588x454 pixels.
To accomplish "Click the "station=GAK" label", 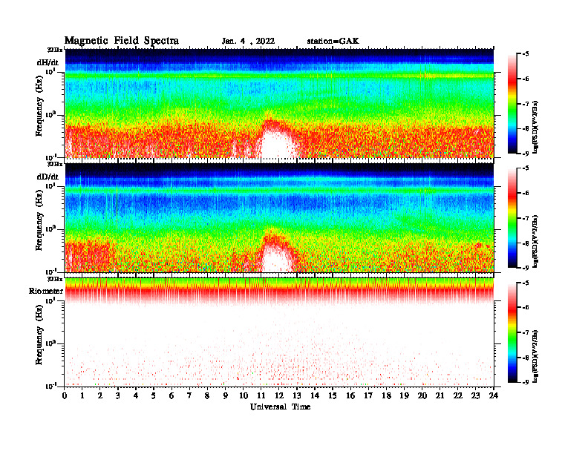I will tap(333, 42).
